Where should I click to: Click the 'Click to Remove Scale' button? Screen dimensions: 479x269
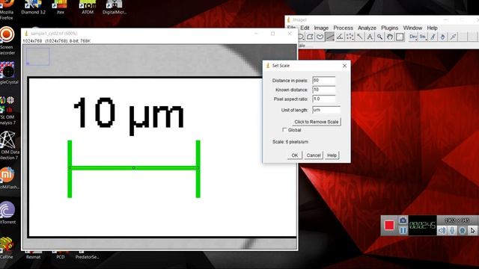[x=316, y=122]
